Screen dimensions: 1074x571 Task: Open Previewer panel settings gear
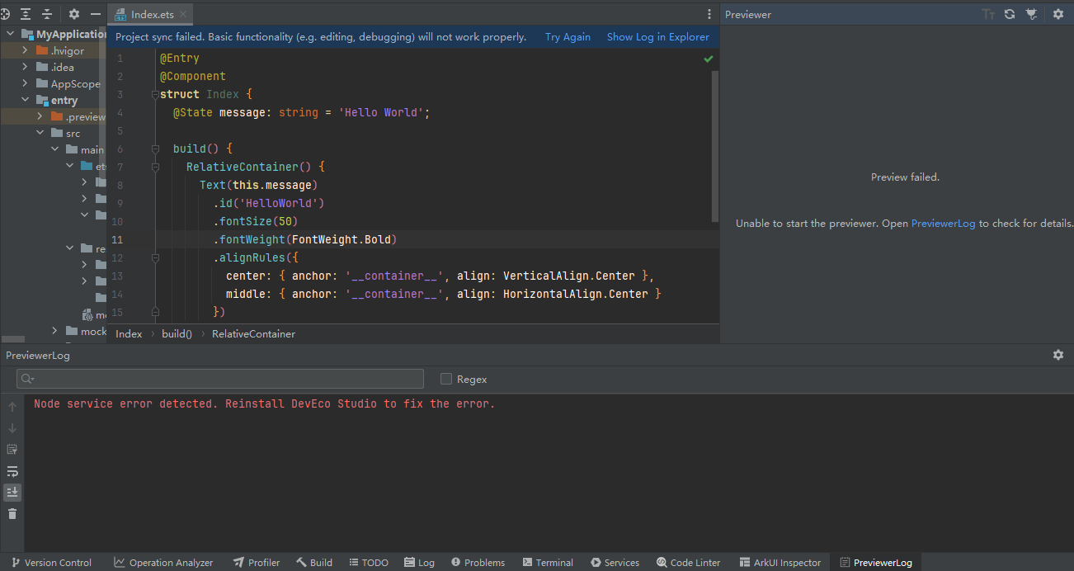point(1058,14)
